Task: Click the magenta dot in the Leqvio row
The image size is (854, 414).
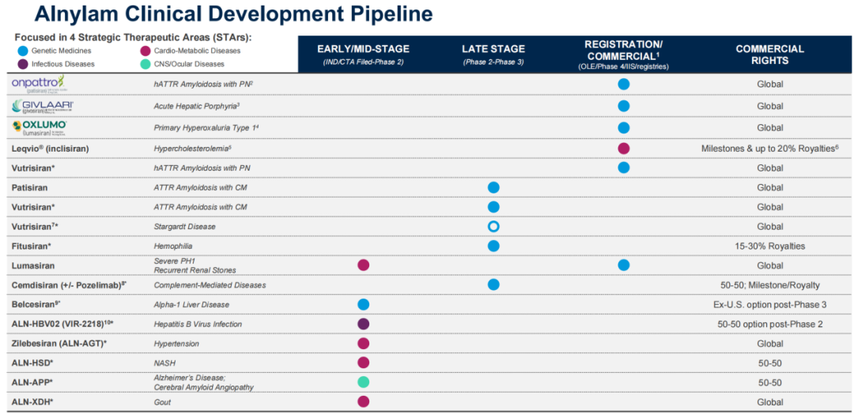Action: coord(624,148)
